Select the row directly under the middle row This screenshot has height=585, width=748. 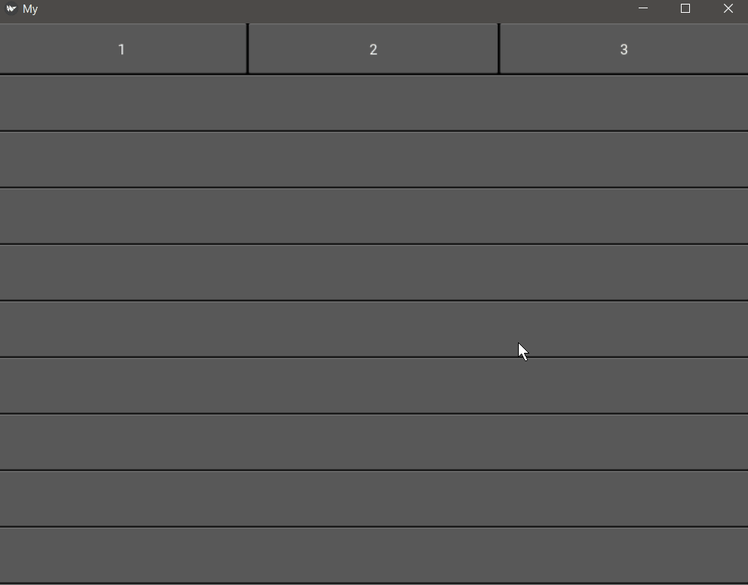tap(374, 385)
